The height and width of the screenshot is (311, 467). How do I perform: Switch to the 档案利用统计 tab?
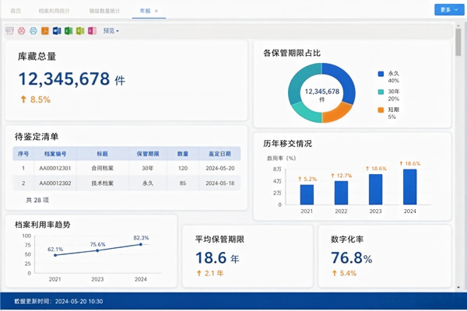coord(54,11)
